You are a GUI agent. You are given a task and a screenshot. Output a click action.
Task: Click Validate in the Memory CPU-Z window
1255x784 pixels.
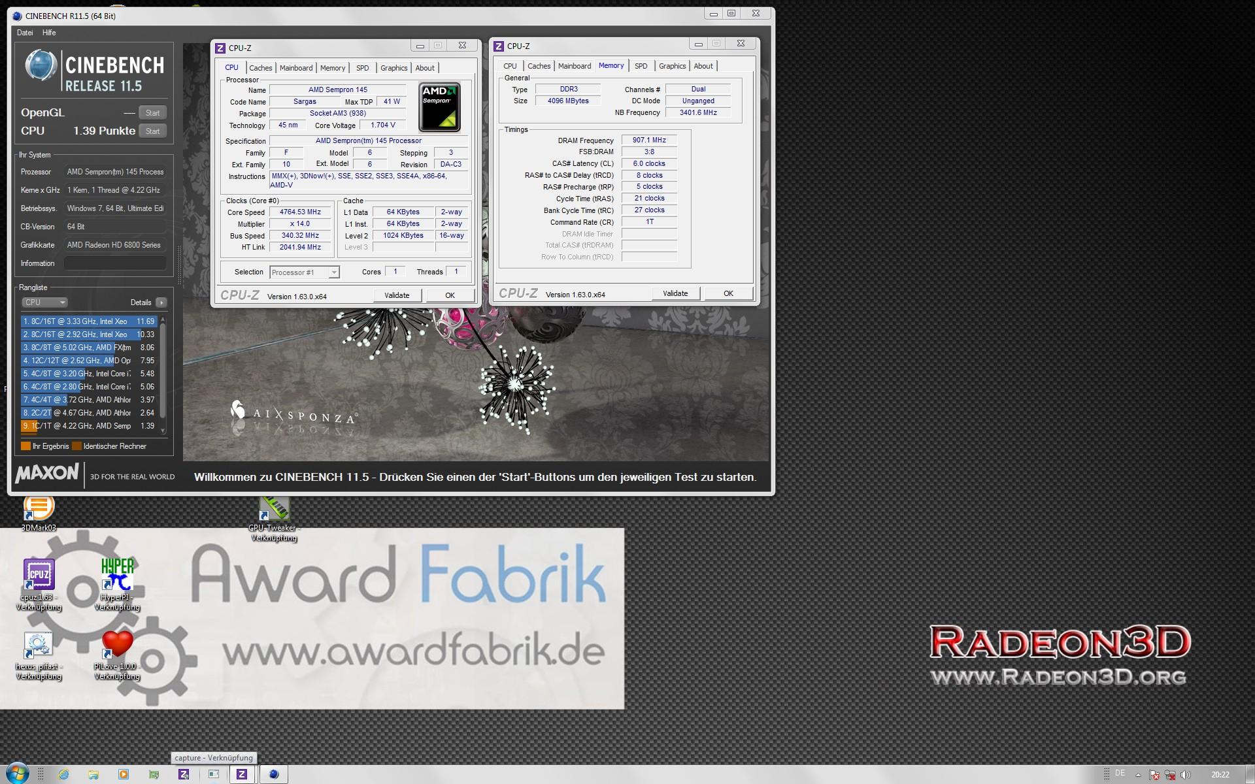coord(675,293)
